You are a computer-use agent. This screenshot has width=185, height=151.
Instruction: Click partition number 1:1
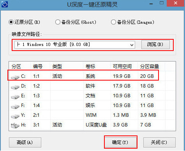(x=36, y=76)
